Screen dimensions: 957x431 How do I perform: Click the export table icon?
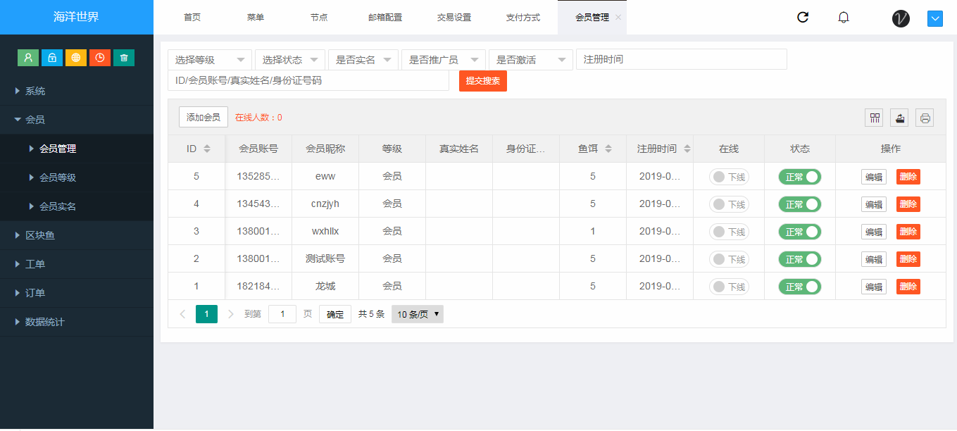pos(899,118)
